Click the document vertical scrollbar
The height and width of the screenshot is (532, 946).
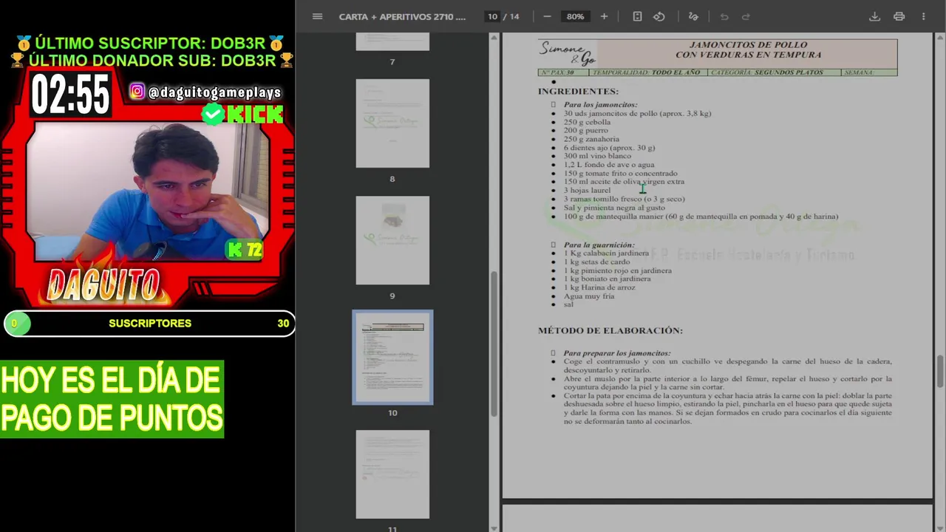coord(941,371)
